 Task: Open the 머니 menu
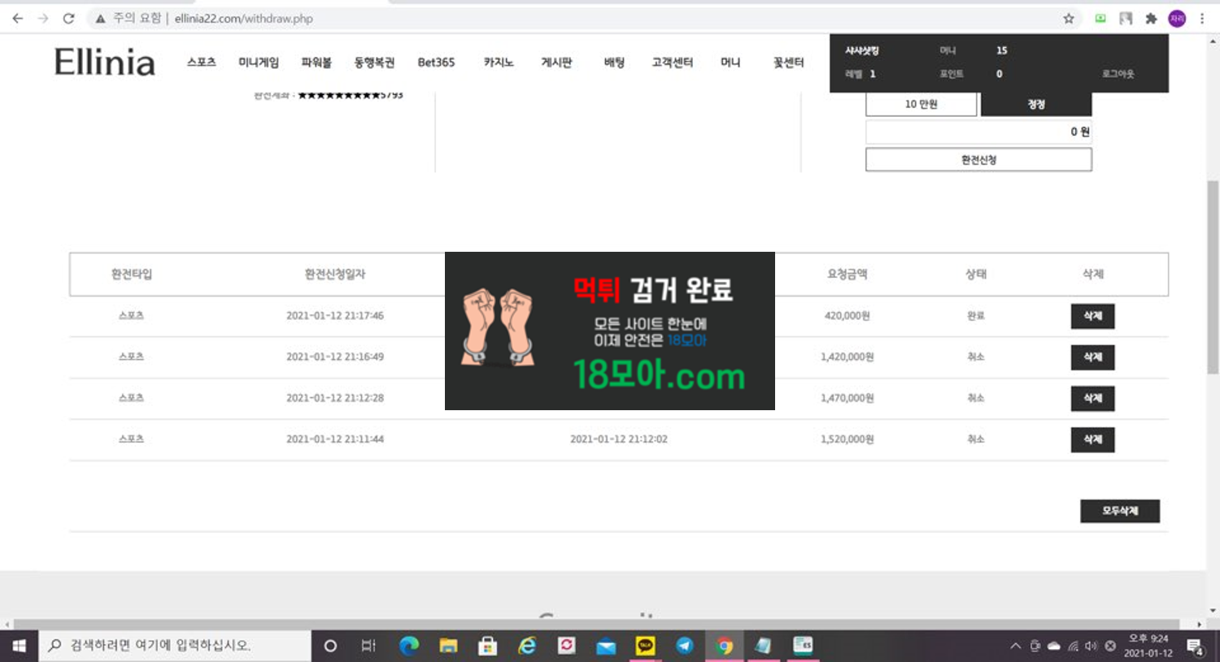coord(730,63)
